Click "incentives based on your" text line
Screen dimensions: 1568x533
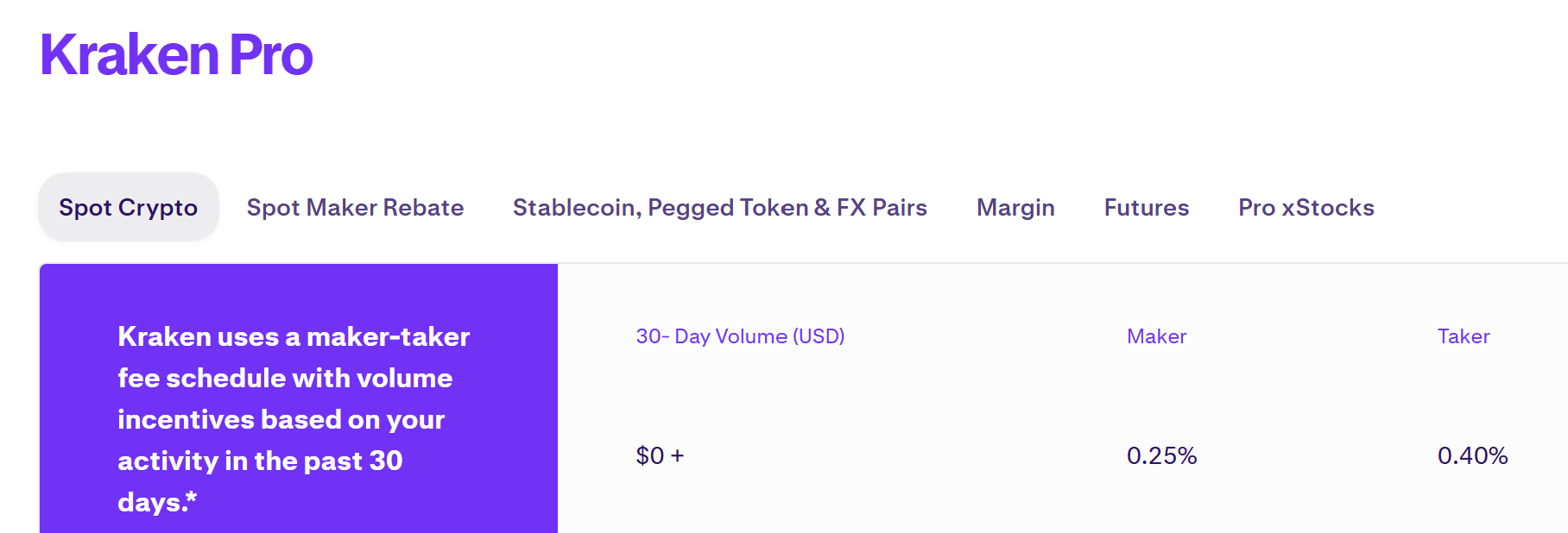coord(281,419)
